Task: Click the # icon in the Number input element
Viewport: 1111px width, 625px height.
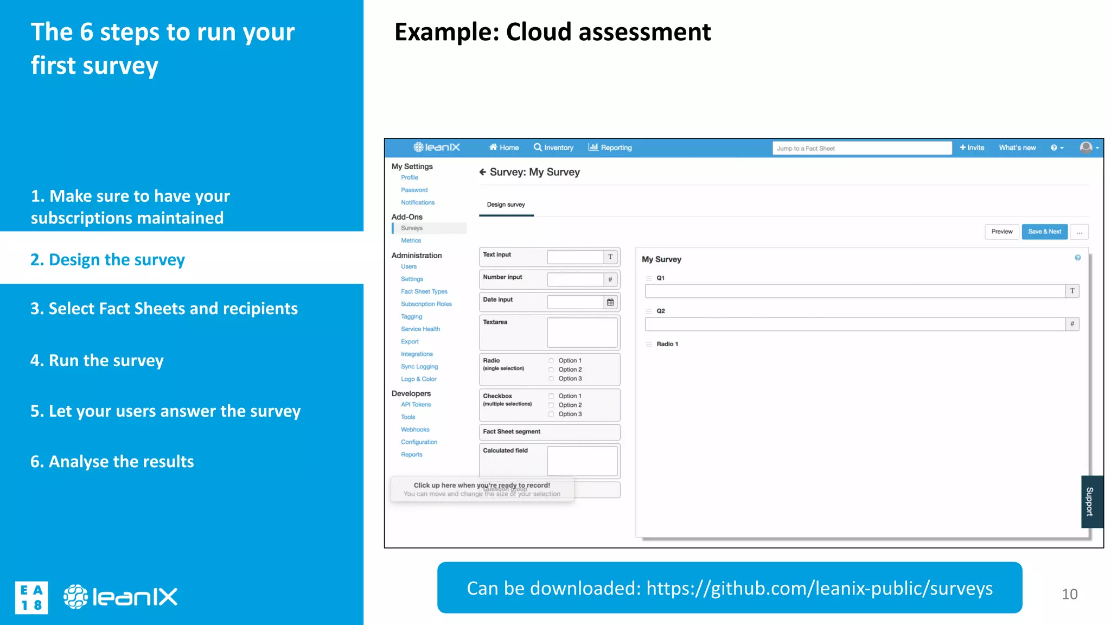Action: 610,279
